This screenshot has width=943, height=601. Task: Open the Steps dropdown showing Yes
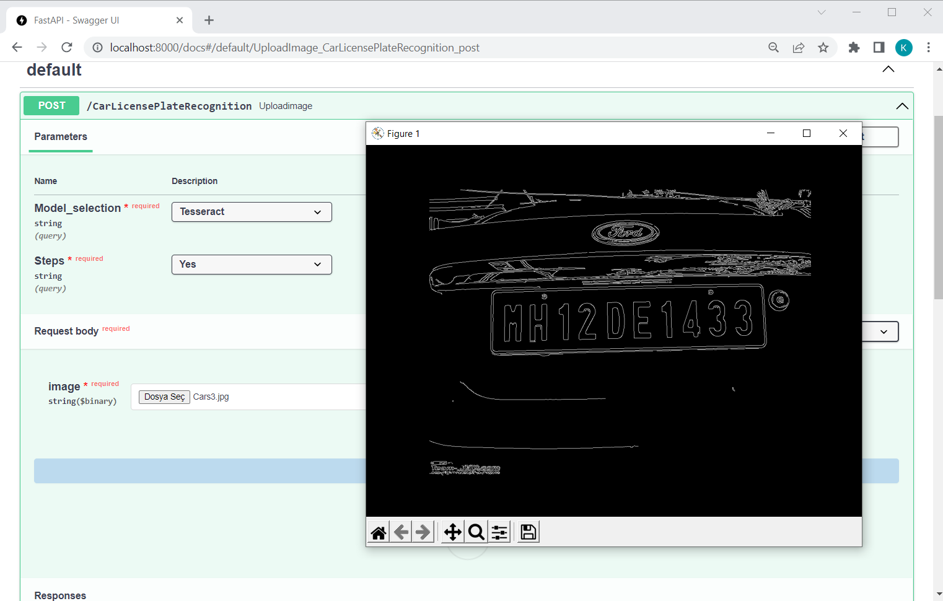click(x=251, y=264)
